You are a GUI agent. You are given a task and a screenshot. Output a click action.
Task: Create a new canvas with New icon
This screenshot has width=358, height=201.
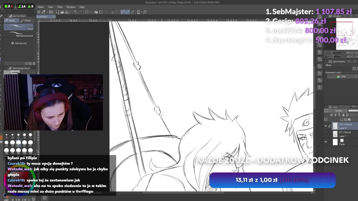tap(57, 12)
